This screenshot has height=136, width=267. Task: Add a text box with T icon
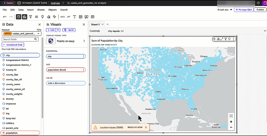coord(75,17)
